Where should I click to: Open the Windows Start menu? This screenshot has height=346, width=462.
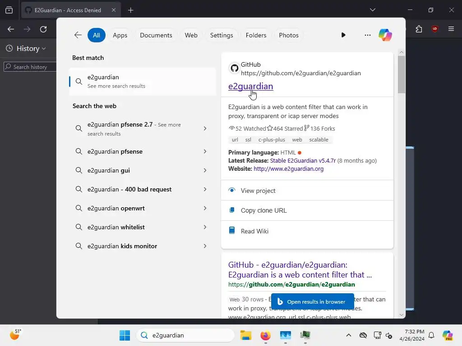[x=125, y=335]
